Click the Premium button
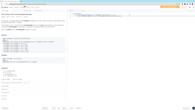Screen dimensions: 195x110 click(x=184, y=7)
